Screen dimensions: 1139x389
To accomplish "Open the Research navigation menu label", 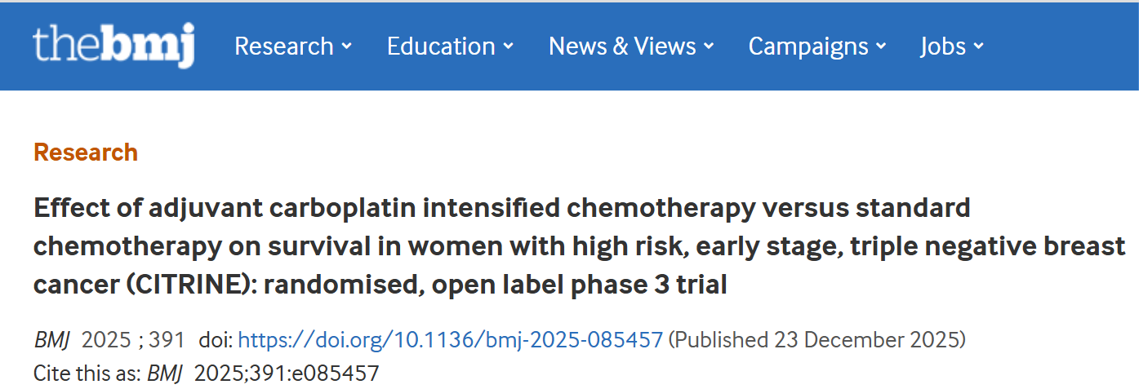I will pyautogui.click(x=284, y=46).
